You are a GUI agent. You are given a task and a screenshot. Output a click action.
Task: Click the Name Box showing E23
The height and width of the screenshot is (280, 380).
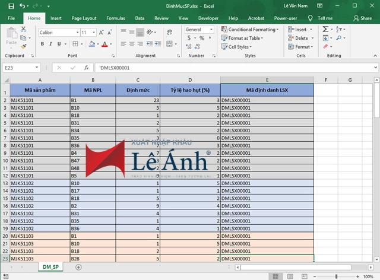click(x=18, y=68)
